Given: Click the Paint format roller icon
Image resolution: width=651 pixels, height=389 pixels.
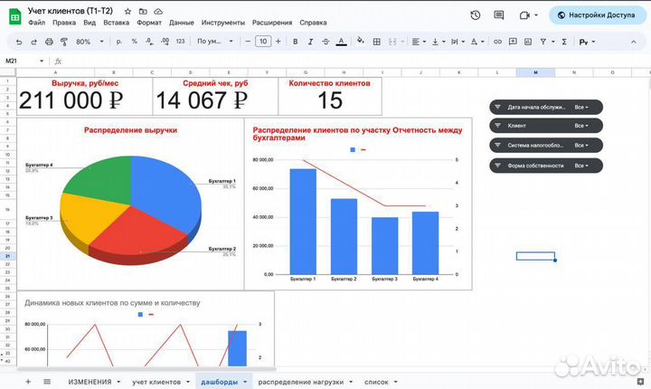Looking at the screenshot, I should click(x=63, y=42).
